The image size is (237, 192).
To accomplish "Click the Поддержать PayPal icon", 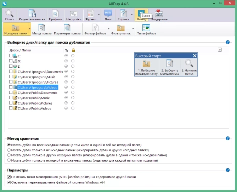I will tap(159, 15).
